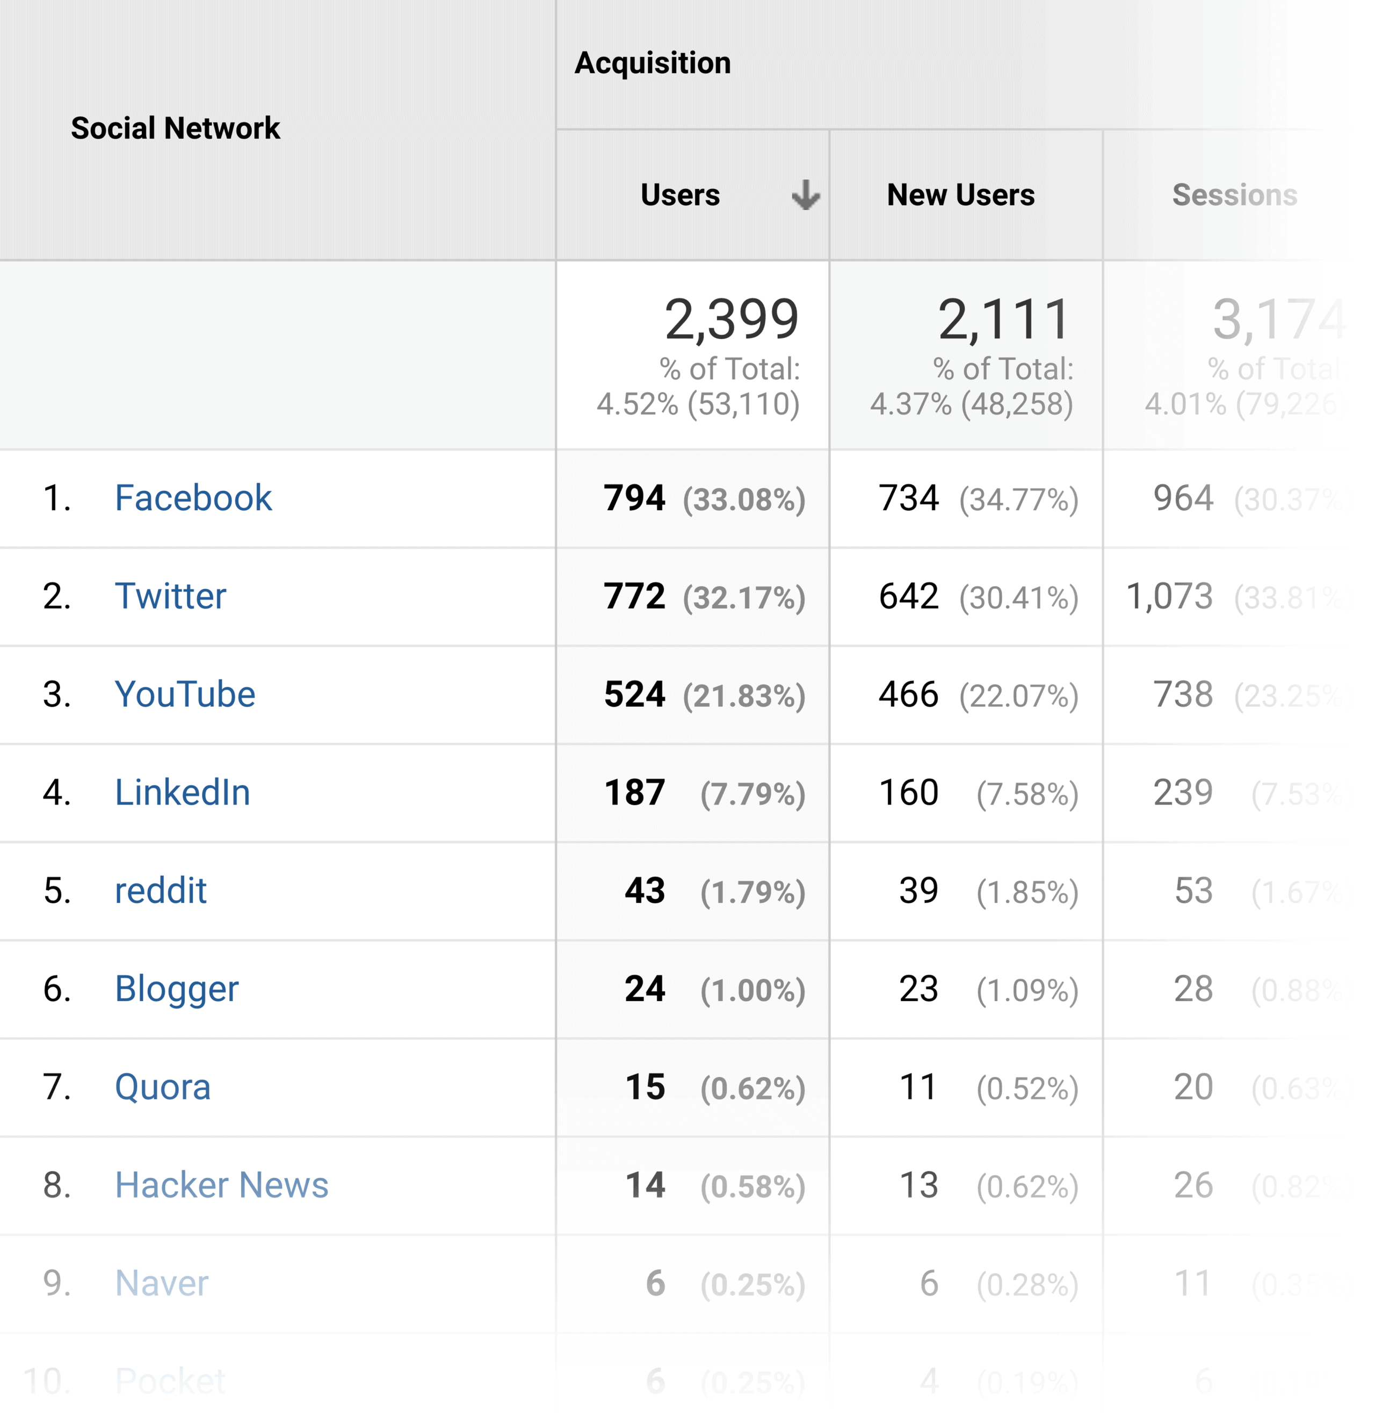Click Blogger New Users value 23

(x=918, y=989)
